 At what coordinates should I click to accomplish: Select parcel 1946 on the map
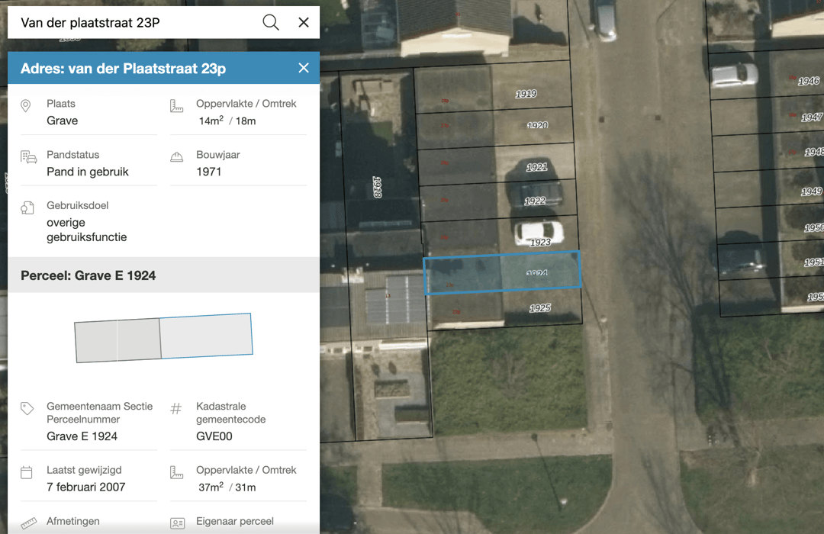[x=808, y=81]
